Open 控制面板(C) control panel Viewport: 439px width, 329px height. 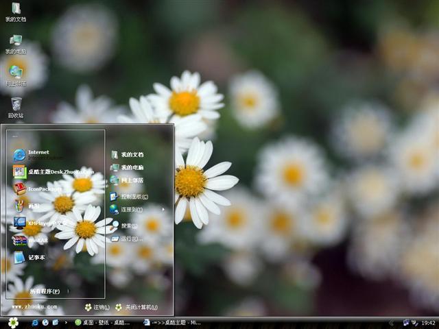coord(129,197)
